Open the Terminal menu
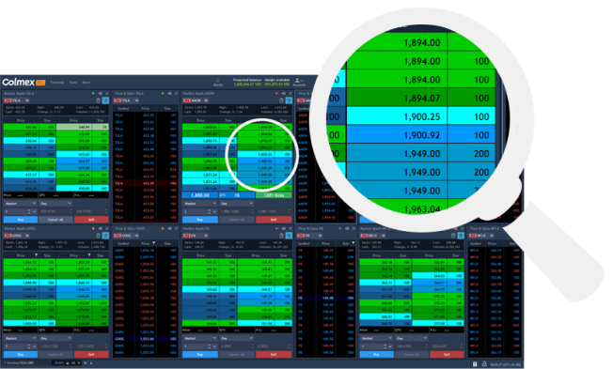The height and width of the screenshot is (369, 613). point(57,83)
